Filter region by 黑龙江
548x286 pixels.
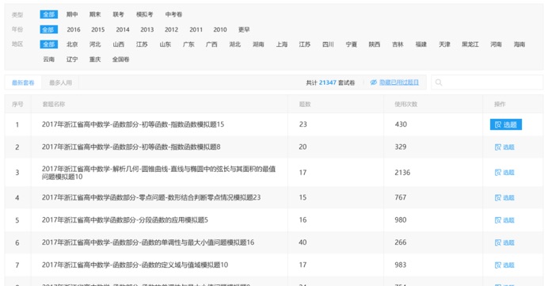point(470,44)
